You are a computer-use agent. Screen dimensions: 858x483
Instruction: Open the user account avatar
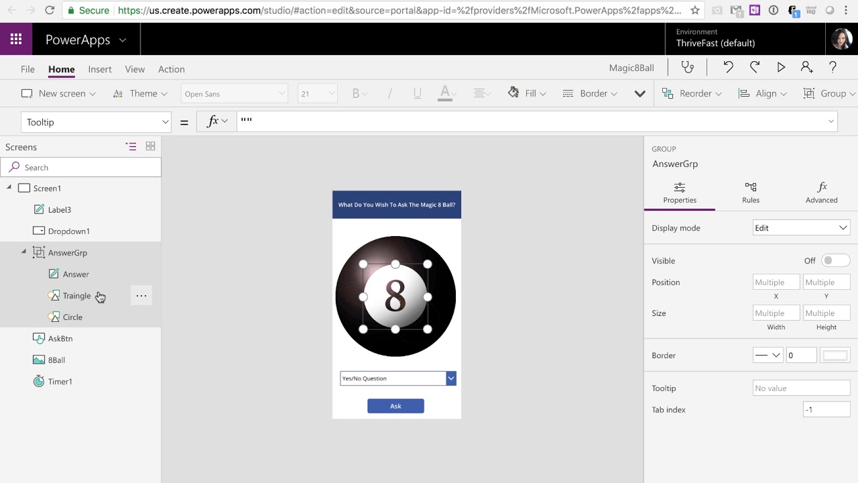pyautogui.click(x=841, y=39)
